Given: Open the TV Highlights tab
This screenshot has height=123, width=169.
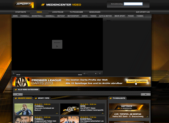Looking at the screenshot, I should point(117,98).
